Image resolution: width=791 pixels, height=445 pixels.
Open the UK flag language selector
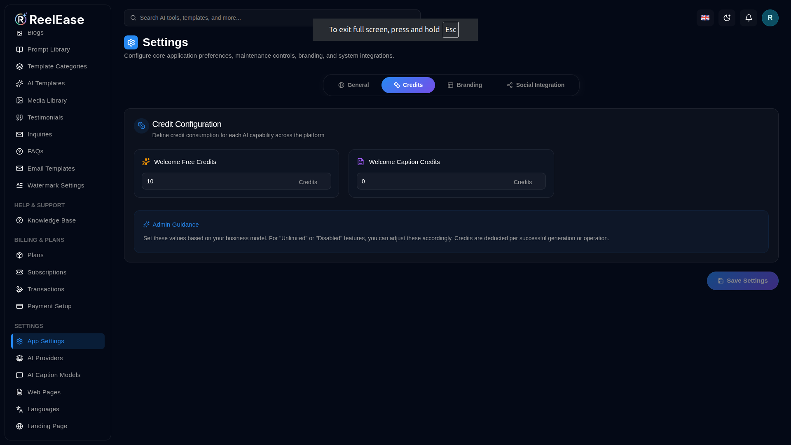pyautogui.click(x=705, y=18)
